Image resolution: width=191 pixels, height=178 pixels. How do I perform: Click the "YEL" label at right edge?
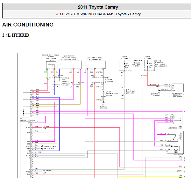pyautogui.click(x=181, y=175)
